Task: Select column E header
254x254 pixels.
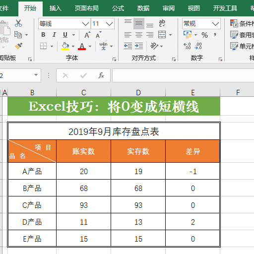Action: [x=193, y=92]
